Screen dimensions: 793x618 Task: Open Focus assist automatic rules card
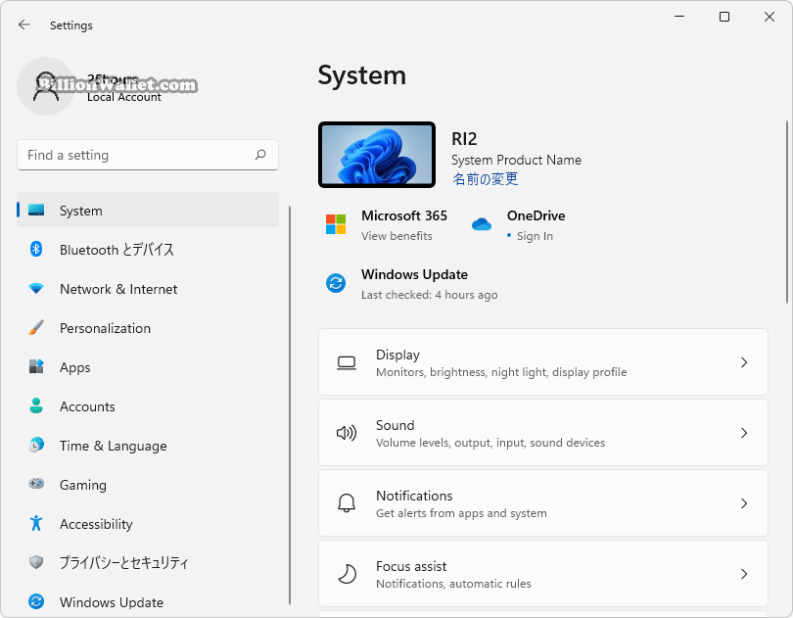(x=543, y=573)
